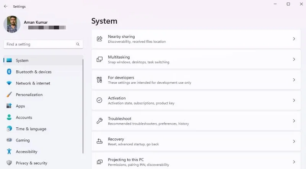Screen dimensions: 306x169
Task: Click 'Activation state, subscriptions, product key' text
Action: 141,103
